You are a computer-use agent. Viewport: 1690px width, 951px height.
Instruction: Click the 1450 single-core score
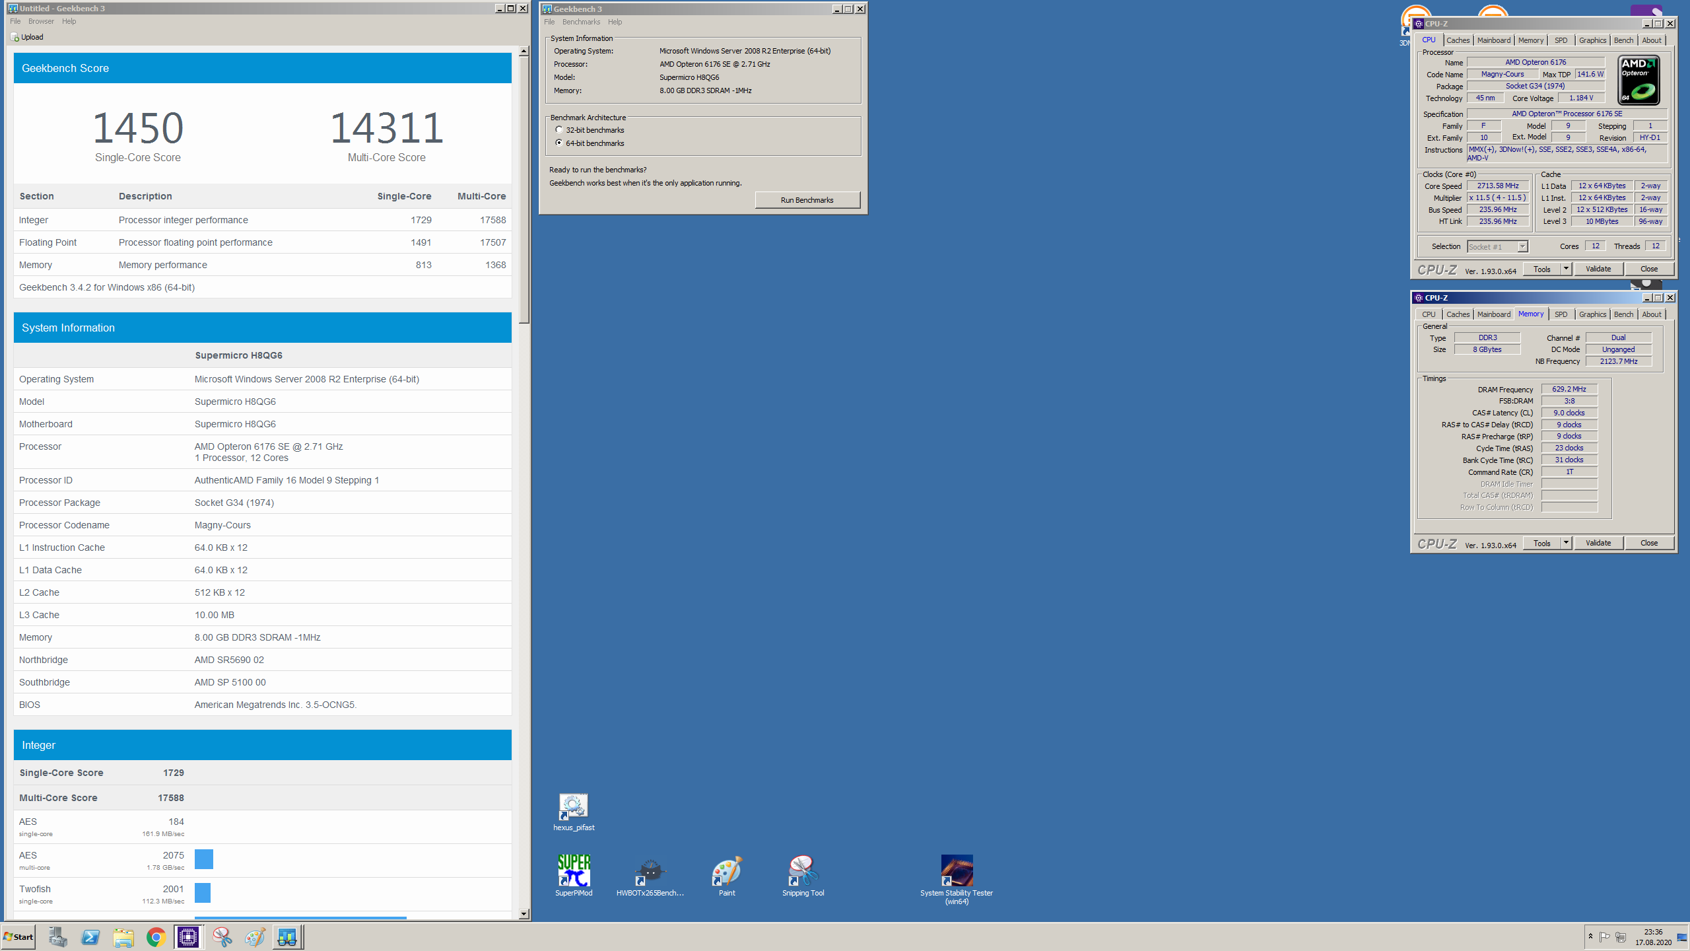point(137,127)
